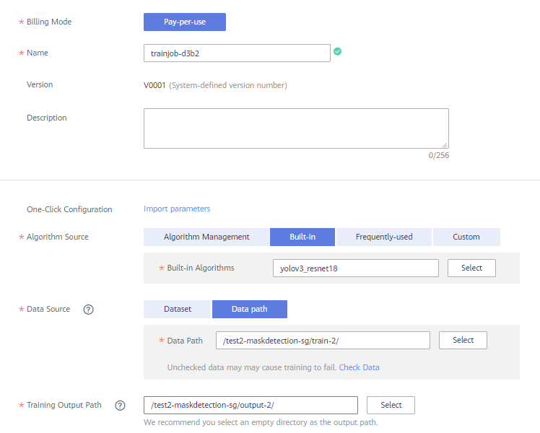Click the green checkmark beside the Name field
Viewport: 540px width, 433px height.
coord(338,52)
